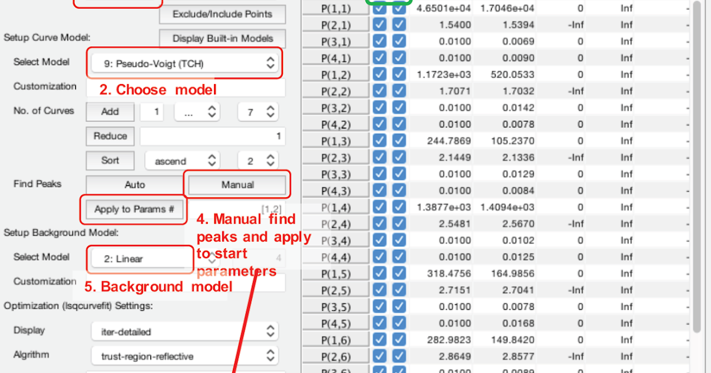Click the Apply to Params # button
The image size is (711, 373).
coord(133,209)
